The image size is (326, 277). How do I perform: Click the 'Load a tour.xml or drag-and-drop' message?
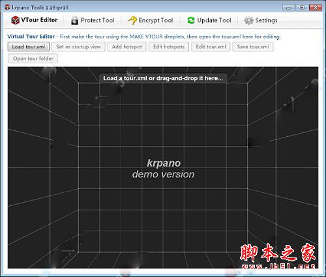tap(163, 78)
